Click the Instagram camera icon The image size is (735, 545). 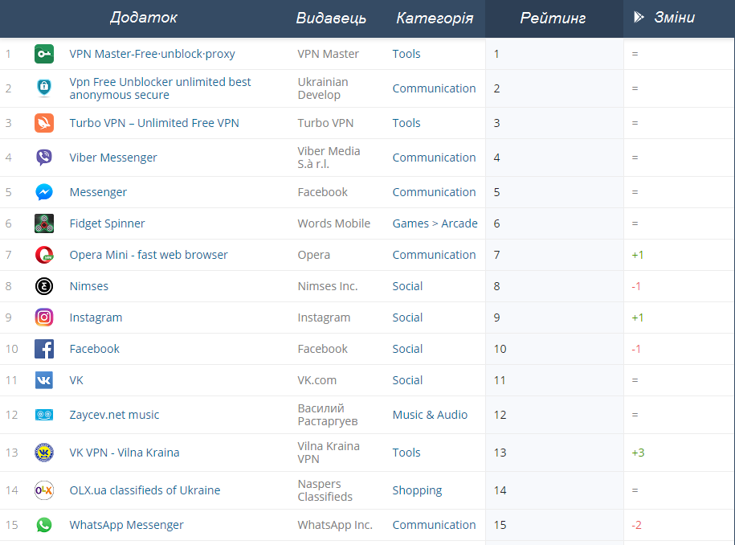(44, 318)
